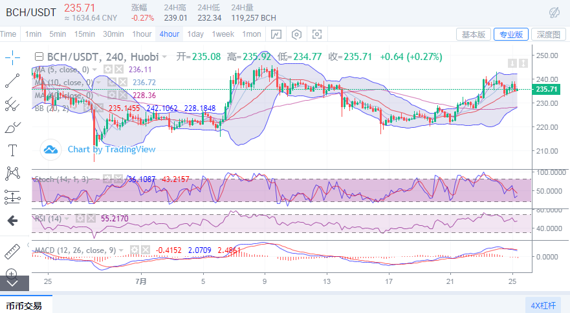Enter fullscreen chart mode
This screenshot has height=313, width=570.
click(317, 34)
